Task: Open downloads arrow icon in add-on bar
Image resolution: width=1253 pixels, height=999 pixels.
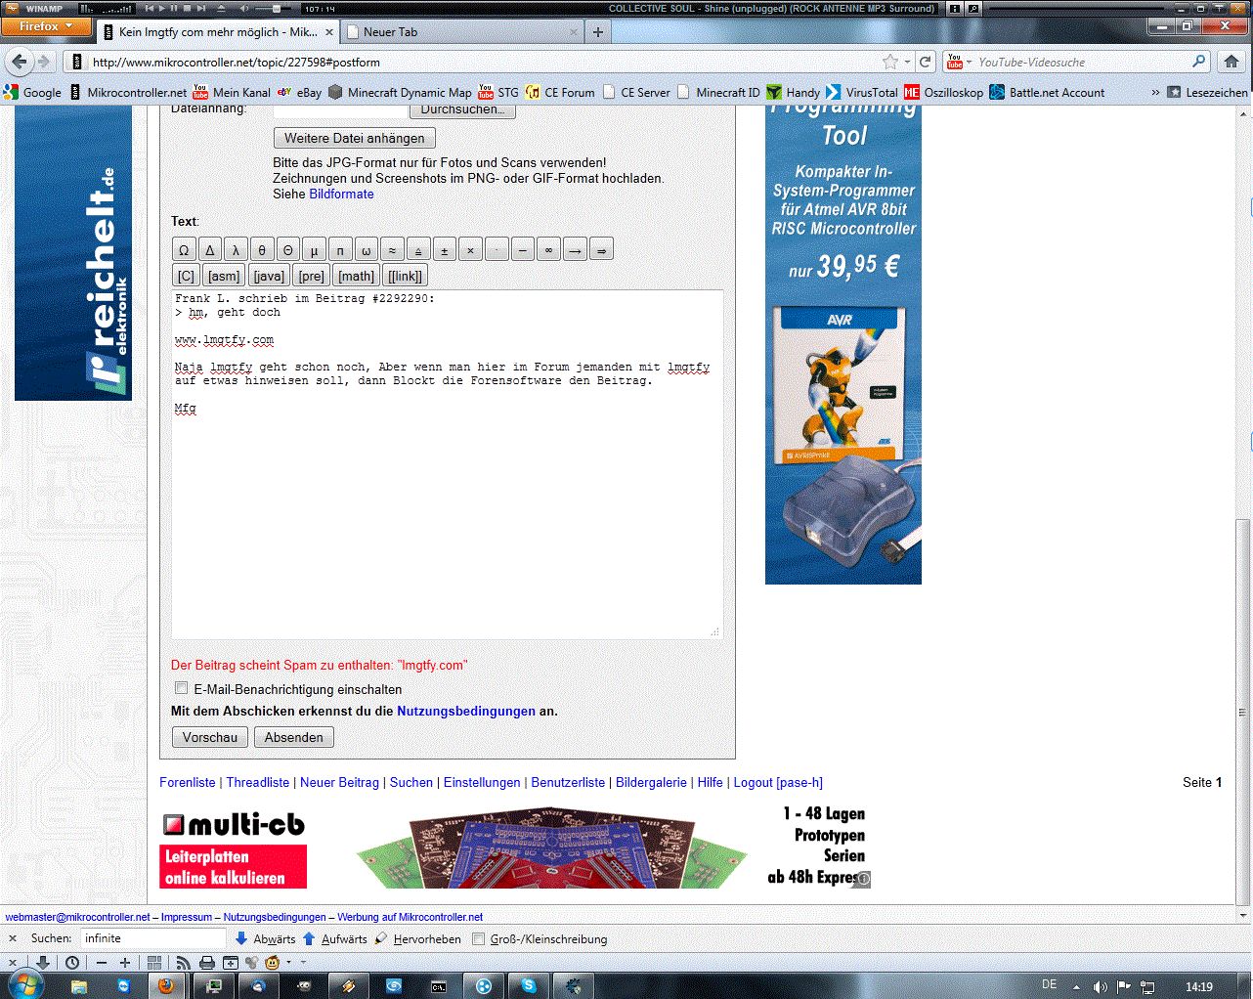Action: 41,963
